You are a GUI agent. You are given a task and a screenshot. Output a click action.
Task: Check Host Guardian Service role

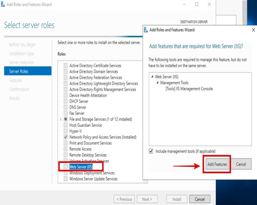pos(66,125)
